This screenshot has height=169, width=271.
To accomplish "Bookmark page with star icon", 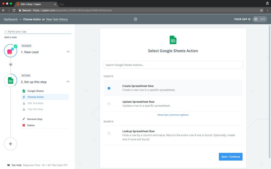I will (261, 10).
